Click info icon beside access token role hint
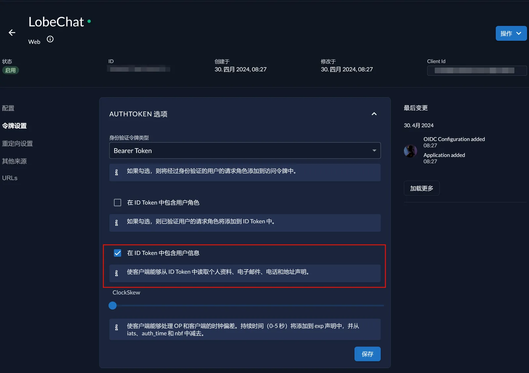The image size is (529, 373). 116,172
